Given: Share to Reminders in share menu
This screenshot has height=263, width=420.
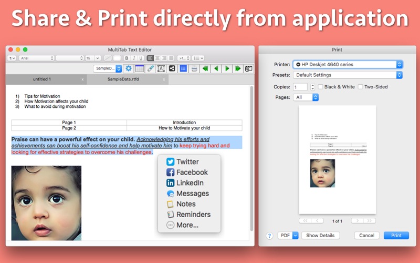Looking at the screenshot, I should click(x=188, y=215).
